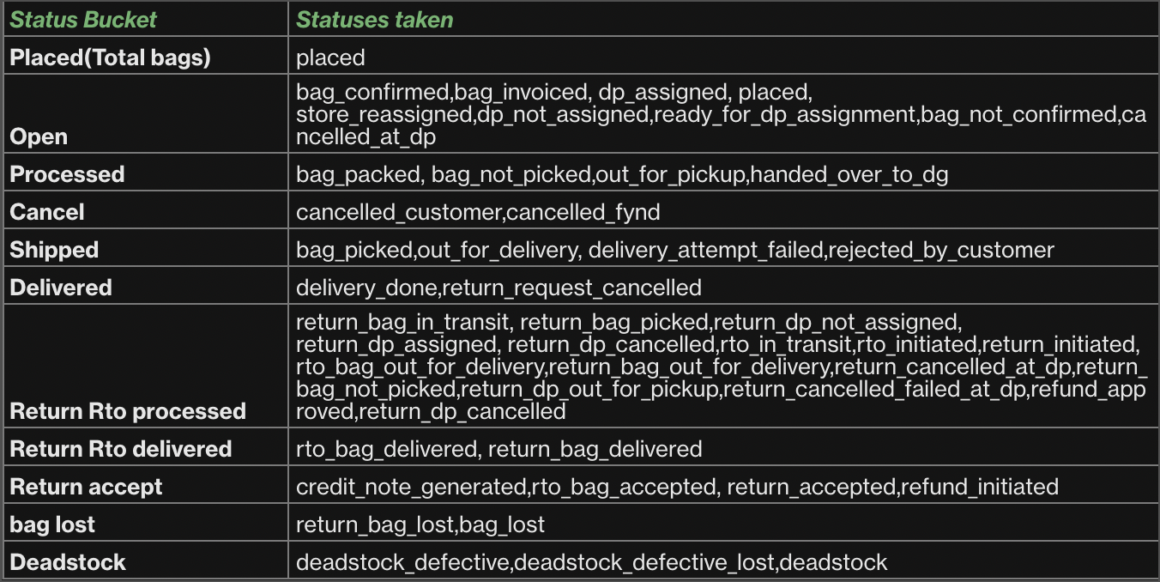The image size is (1160, 582).
Task: Click the "return_bag_lost,bag_lost" statuses cell
Action: coord(420,524)
